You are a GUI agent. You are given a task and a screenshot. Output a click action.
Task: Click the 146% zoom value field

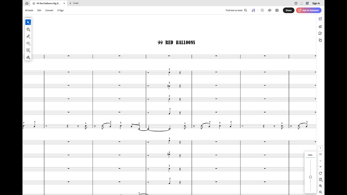[x=310, y=155]
